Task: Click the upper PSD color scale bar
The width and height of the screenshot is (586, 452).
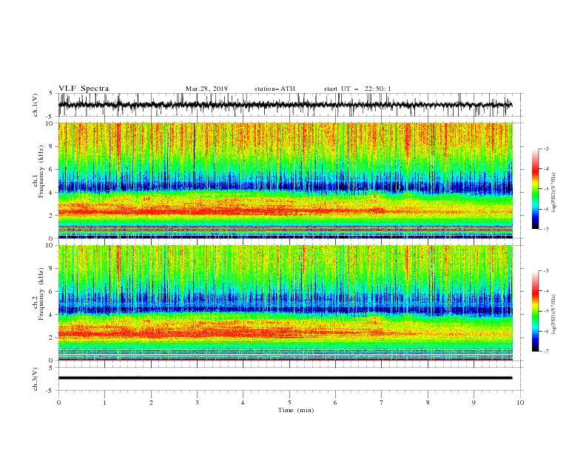Action: (536, 189)
